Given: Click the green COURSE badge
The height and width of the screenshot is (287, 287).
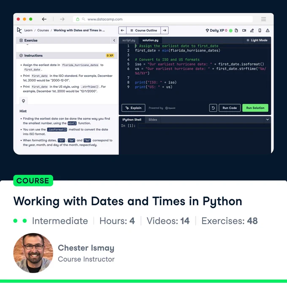Looking at the screenshot, I should [33, 181].
